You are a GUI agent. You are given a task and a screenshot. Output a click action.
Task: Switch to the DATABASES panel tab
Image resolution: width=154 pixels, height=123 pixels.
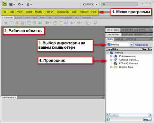point(113,35)
